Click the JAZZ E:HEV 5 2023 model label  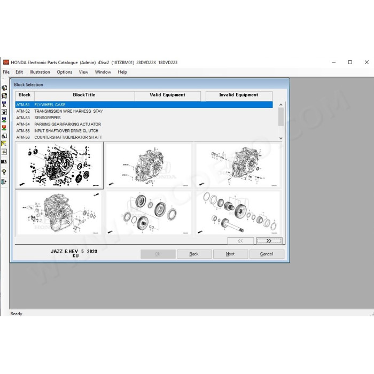[x=74, y=252]
